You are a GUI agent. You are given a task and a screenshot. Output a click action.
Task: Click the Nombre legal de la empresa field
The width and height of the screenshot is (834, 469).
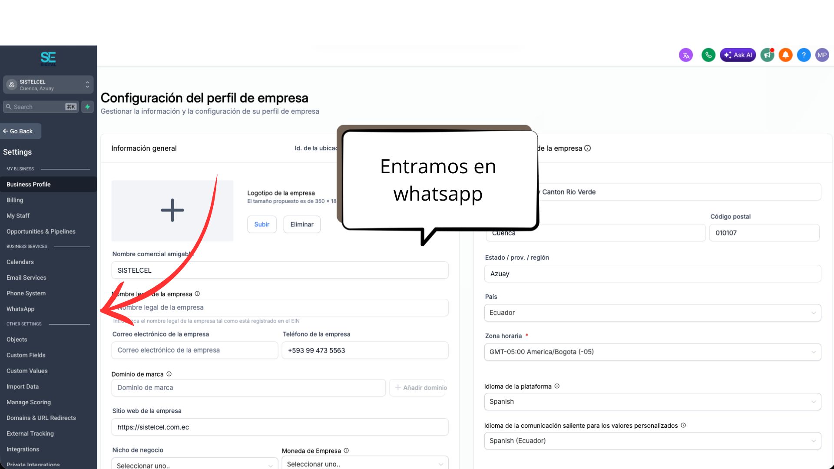click(x=280, y=307)
